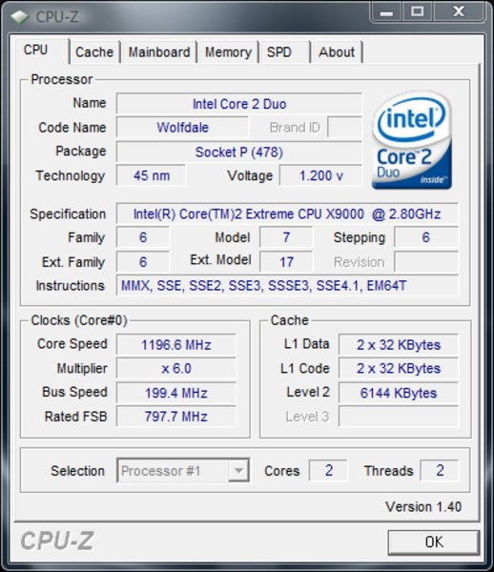Viewport: 494px width, 572px height.
Task: Expand the Processor #1 selection dropdown
Action: (238, 471)
